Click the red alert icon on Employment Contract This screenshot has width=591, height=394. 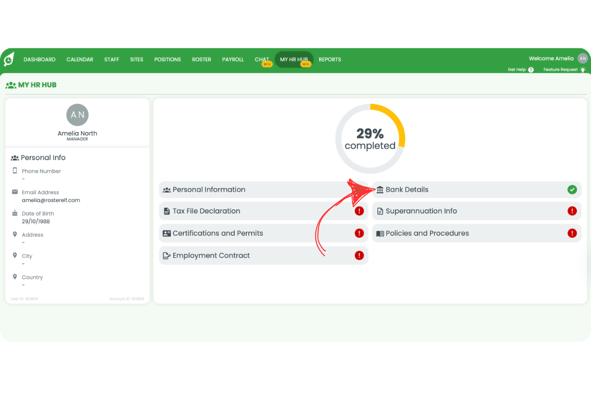tap(359, 256)
